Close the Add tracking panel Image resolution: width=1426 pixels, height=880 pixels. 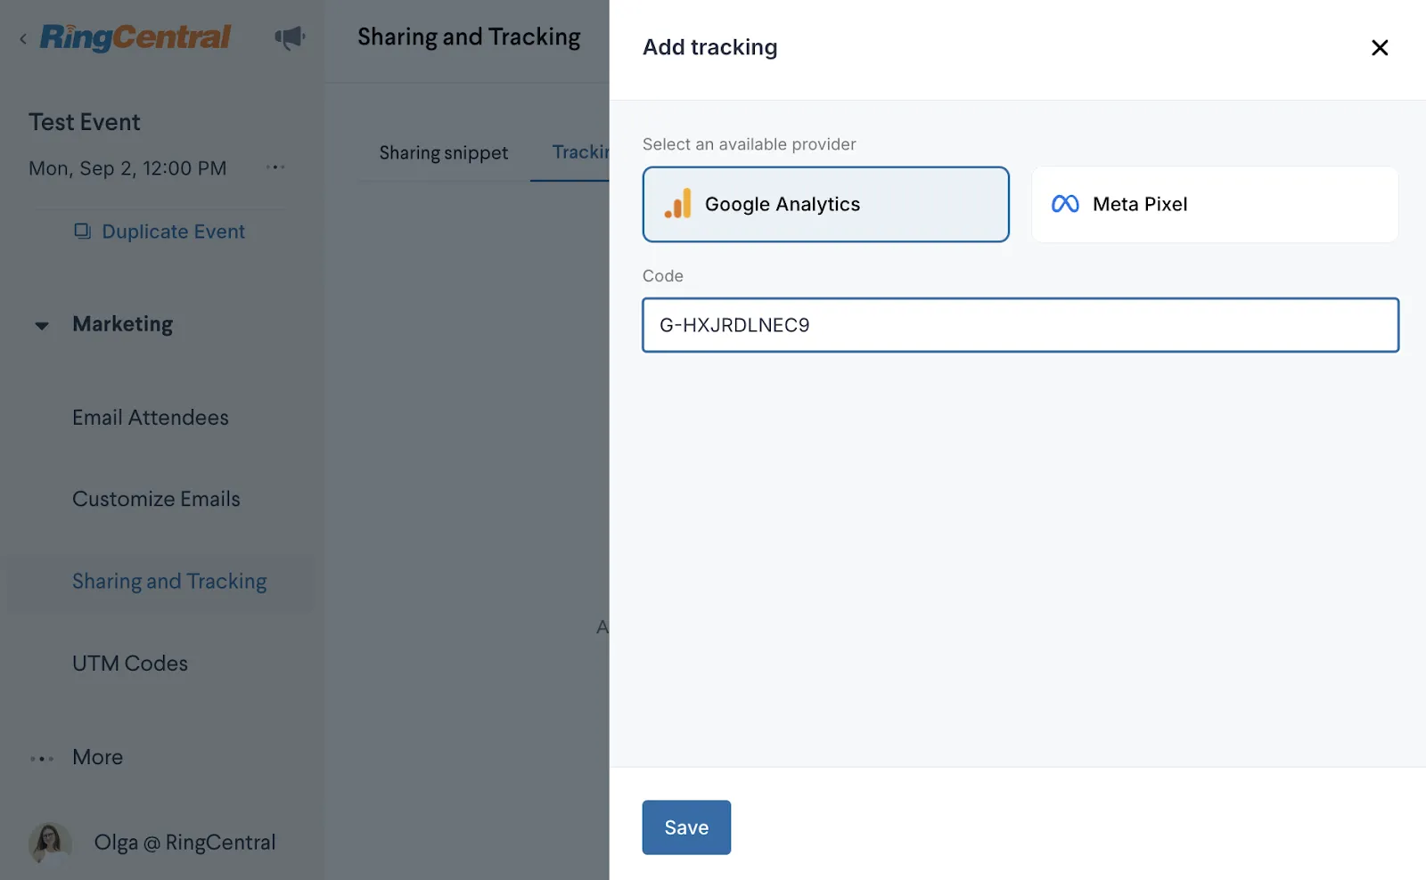point(1379,48)
